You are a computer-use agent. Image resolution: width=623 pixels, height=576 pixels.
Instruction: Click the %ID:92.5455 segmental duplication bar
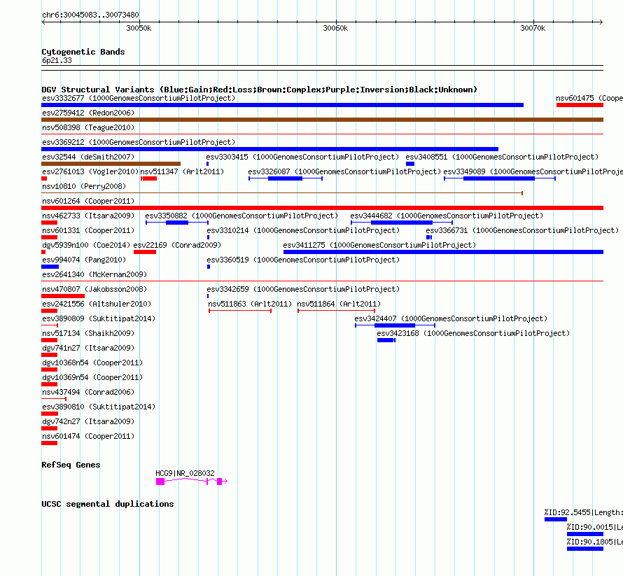556,519
